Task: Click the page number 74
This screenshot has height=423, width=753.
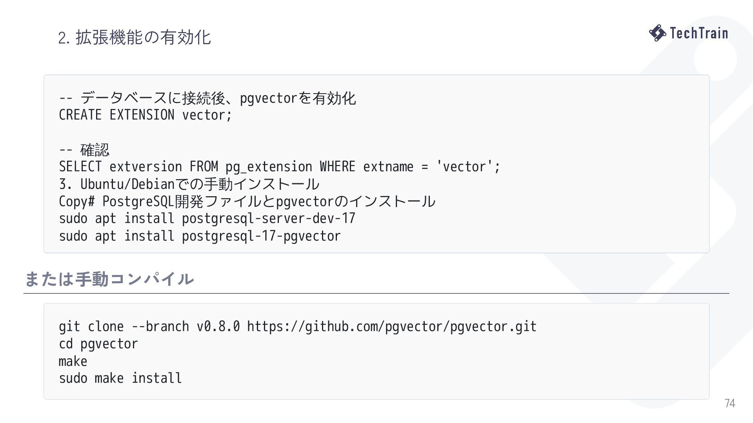Action: (730, 403)
